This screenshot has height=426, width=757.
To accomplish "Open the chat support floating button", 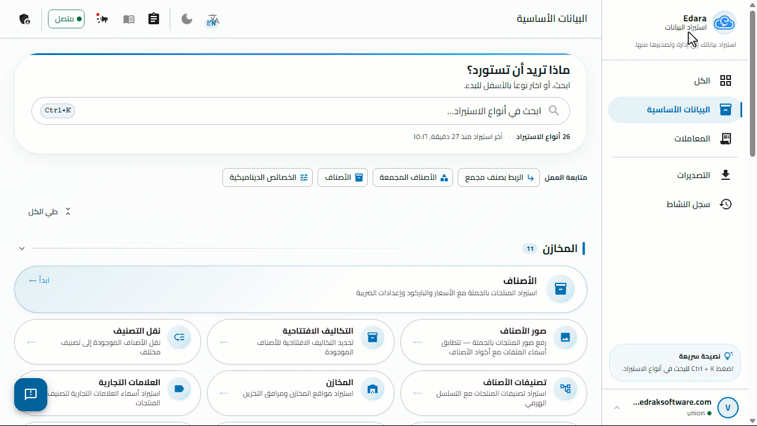I will coord(31,395).
